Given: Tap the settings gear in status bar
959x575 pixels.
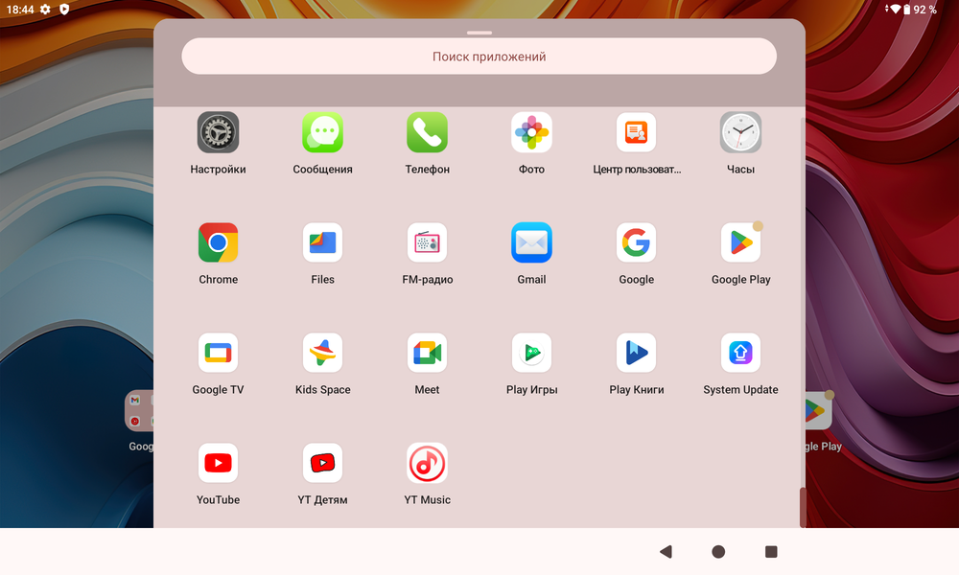Looking at the screenshot, I should tap(45, 10).
